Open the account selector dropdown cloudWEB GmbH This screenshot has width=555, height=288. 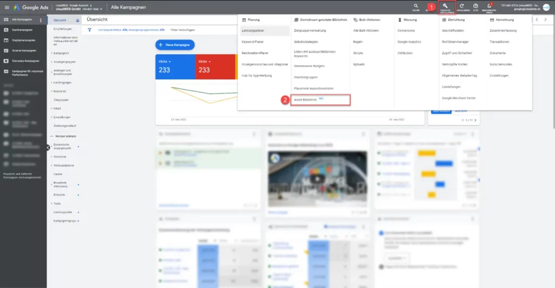79,9
